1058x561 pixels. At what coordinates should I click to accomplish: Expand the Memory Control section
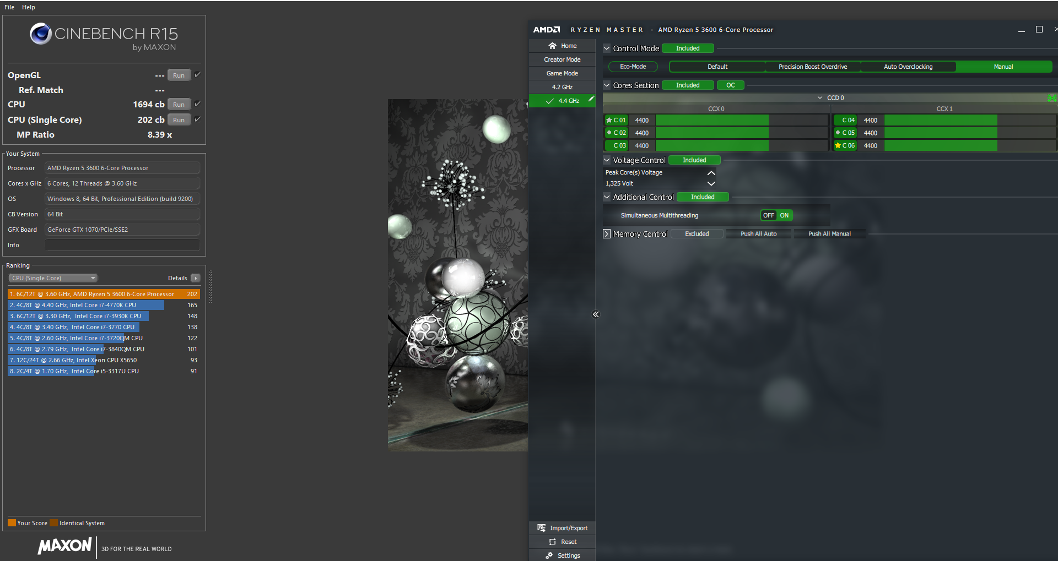click(607, 234)
